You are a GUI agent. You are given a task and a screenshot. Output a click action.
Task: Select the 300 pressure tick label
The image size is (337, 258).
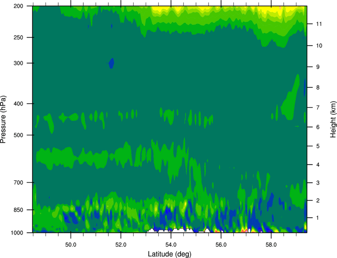coord(18,63)
